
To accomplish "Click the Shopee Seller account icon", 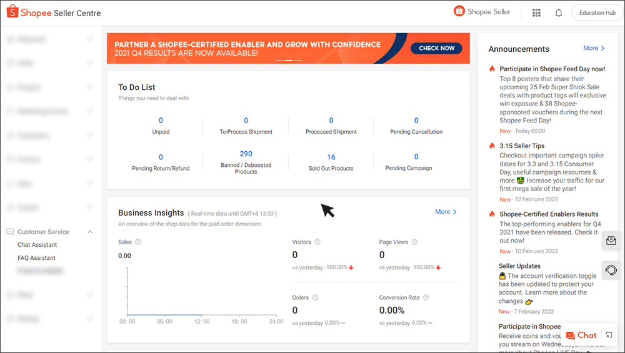I will (x=459, y=12).
